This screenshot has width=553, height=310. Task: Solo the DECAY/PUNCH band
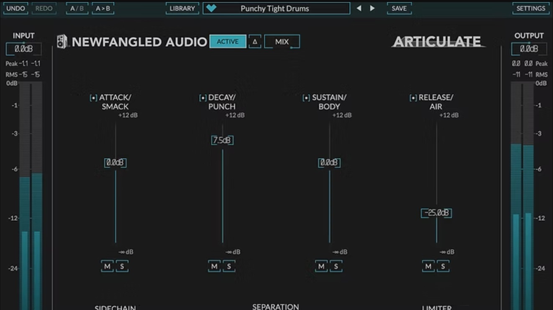click(x=229, y=266)
